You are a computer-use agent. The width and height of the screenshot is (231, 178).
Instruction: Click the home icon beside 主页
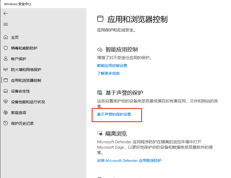pyautogui.click(x=6, y=37)
